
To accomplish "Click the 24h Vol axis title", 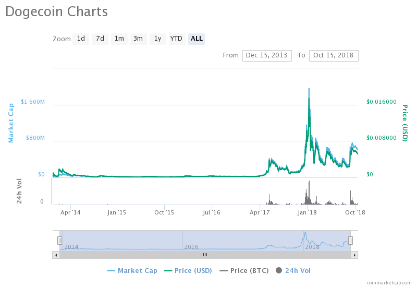I will click(x=19, y=191).
